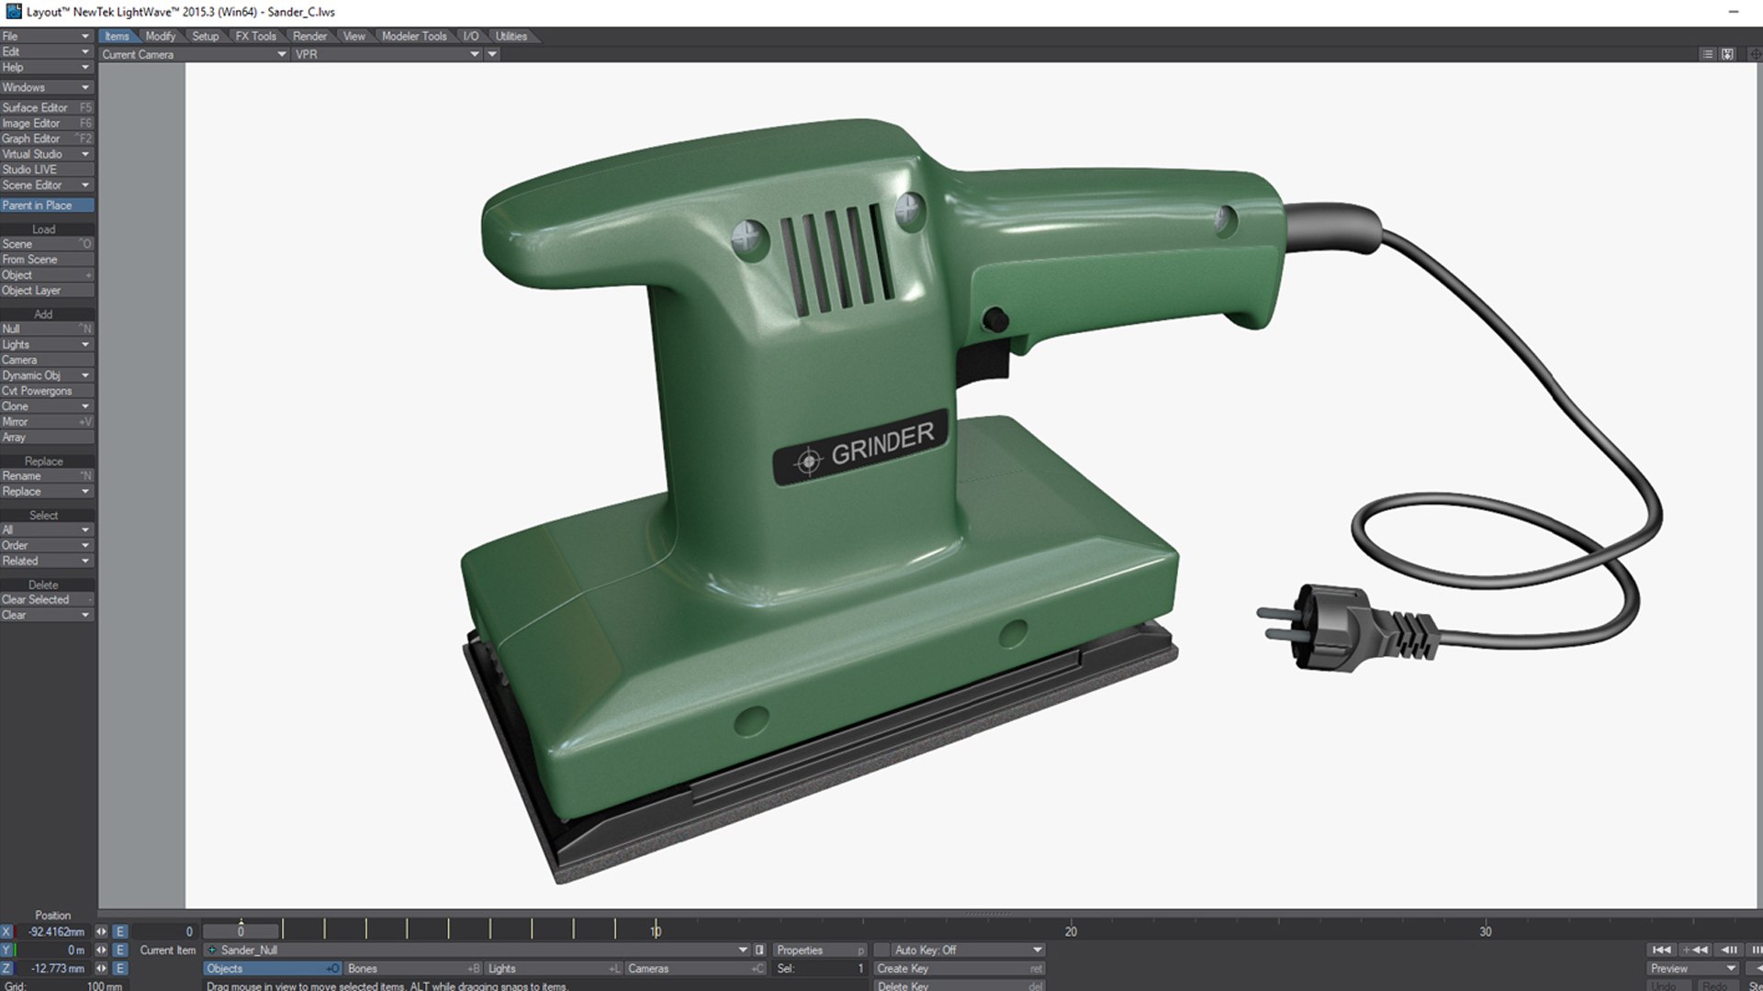This screenshot has width=1763, height=991.
Task: Click the frame slider handle at 0
Action: pos(241,930)
